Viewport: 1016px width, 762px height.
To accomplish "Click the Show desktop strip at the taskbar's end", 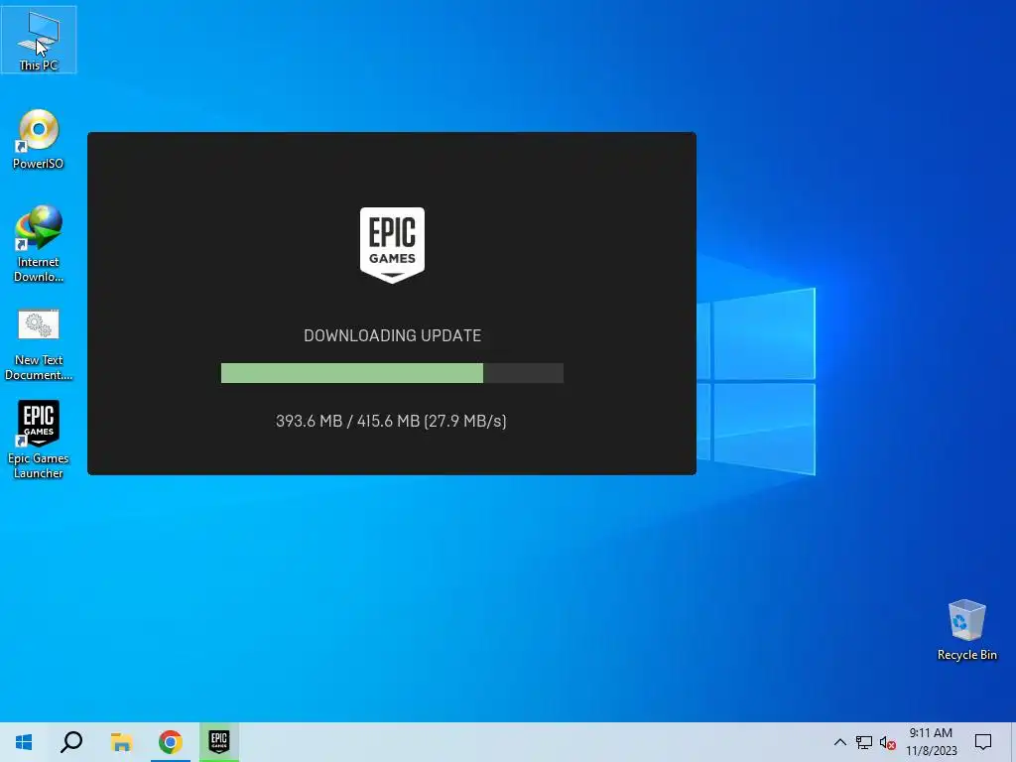I will (1012, 742).
